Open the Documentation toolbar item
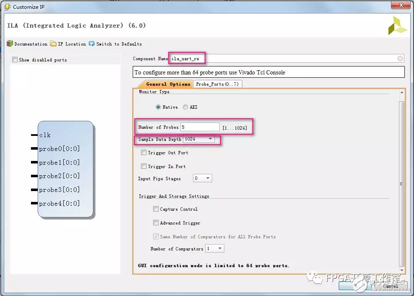 27,44
